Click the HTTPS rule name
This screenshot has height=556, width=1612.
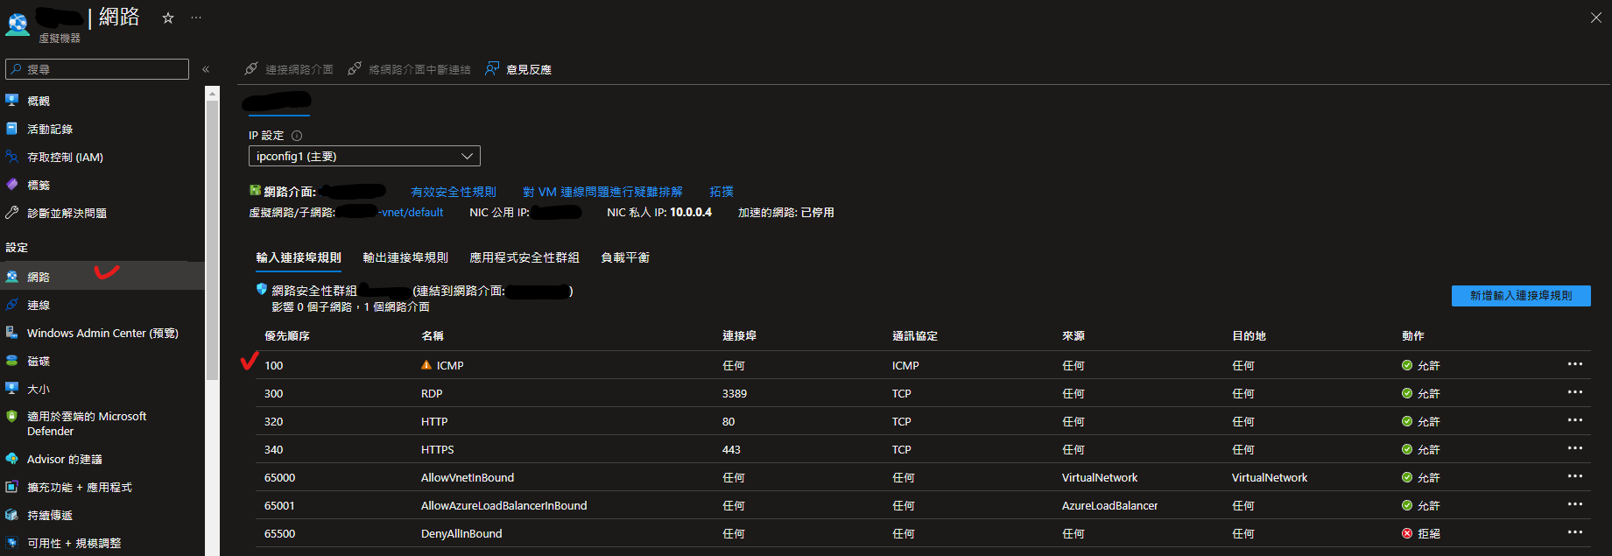438,449
